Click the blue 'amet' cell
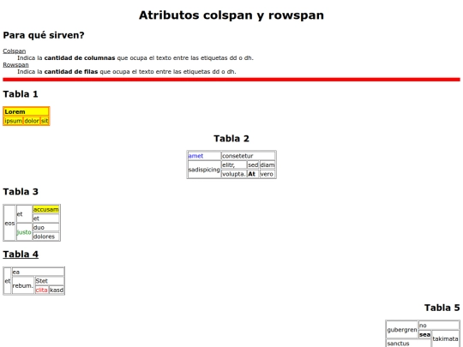This screenshot has width=463, height=347. (x=204, y=156)
